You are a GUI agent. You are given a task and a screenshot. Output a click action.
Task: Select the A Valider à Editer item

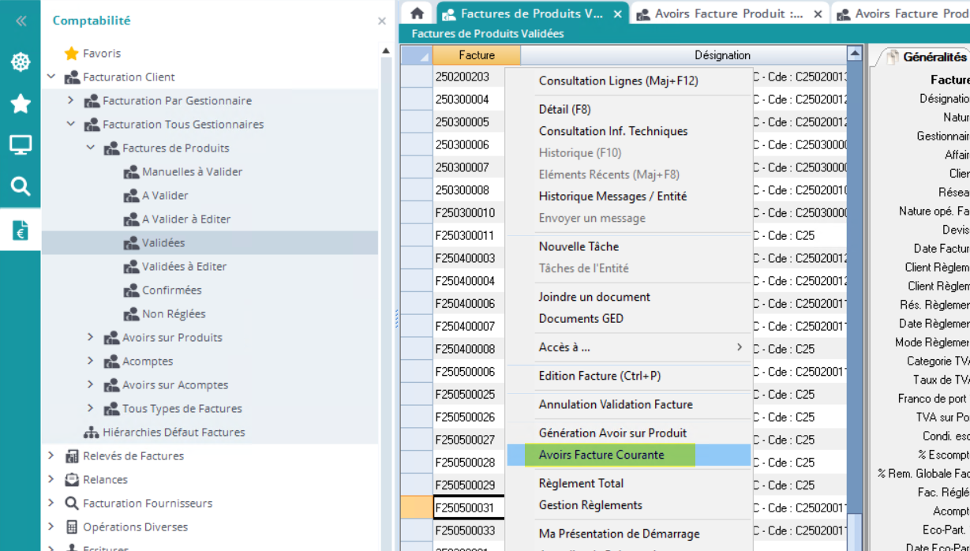[x=186, y=219]
